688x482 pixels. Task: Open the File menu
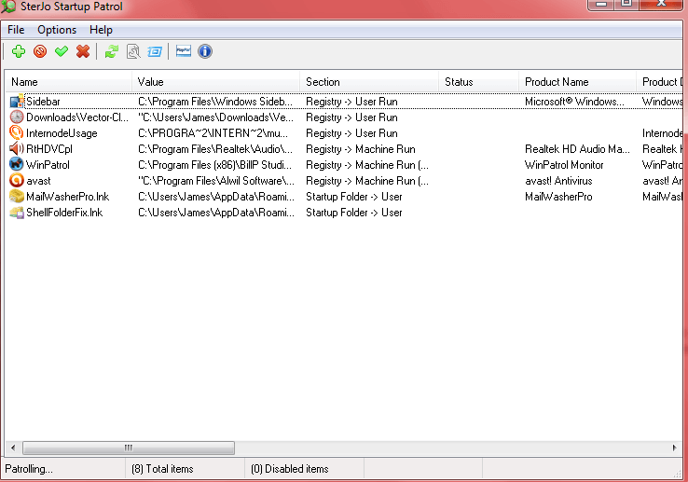[x=16, y=30]
